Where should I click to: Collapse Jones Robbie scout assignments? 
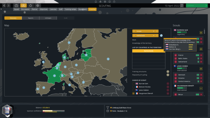[x=201, y=68]
